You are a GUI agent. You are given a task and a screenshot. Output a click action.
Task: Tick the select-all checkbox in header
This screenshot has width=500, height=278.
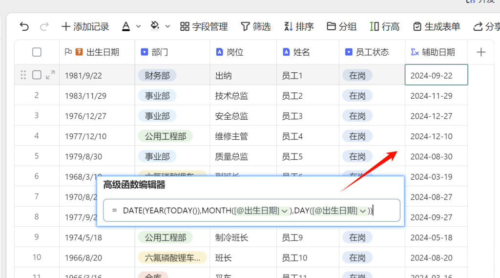tap(37, 52)
